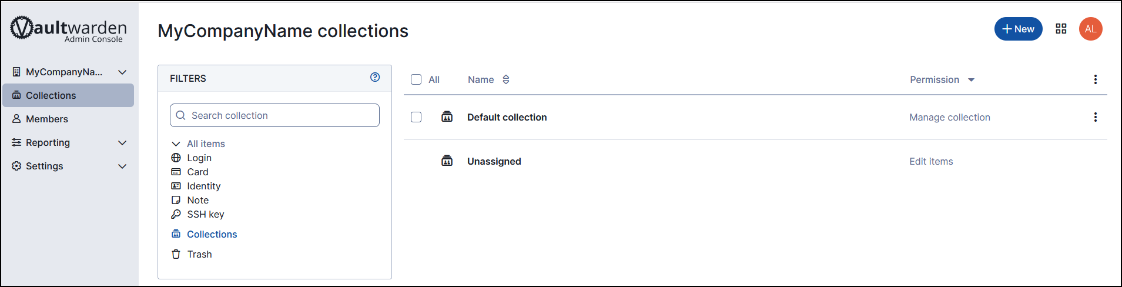Go to Members in the sidebar
The width and height of the screenshot is (1122, 287).
47,119
